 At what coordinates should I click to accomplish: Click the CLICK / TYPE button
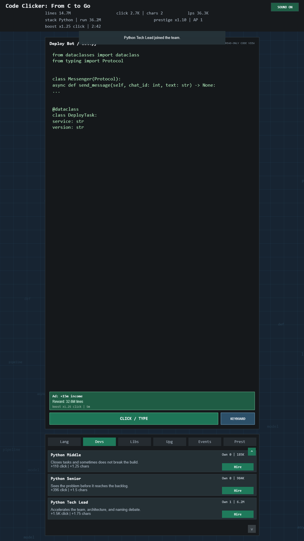point(134,419)
